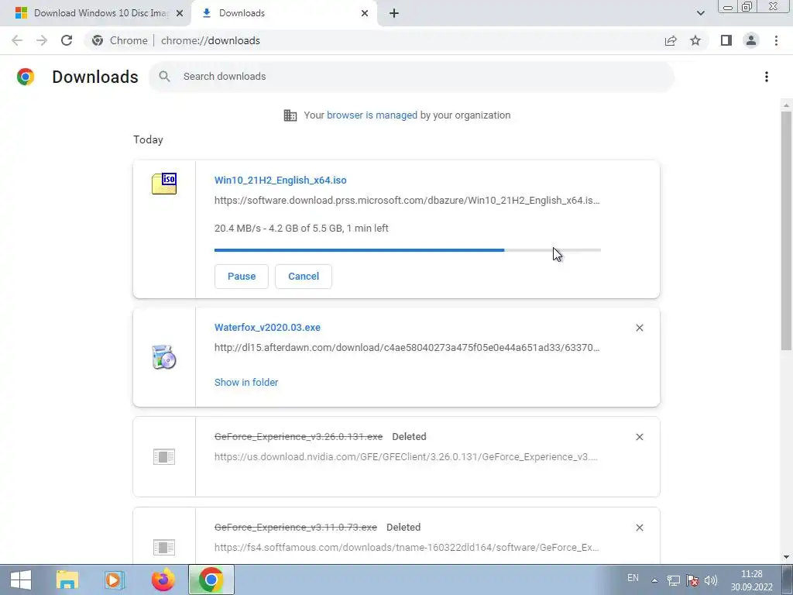Click the Waterfox installer file icon
This screenshot has height=595, width=793.
point(164,357)
